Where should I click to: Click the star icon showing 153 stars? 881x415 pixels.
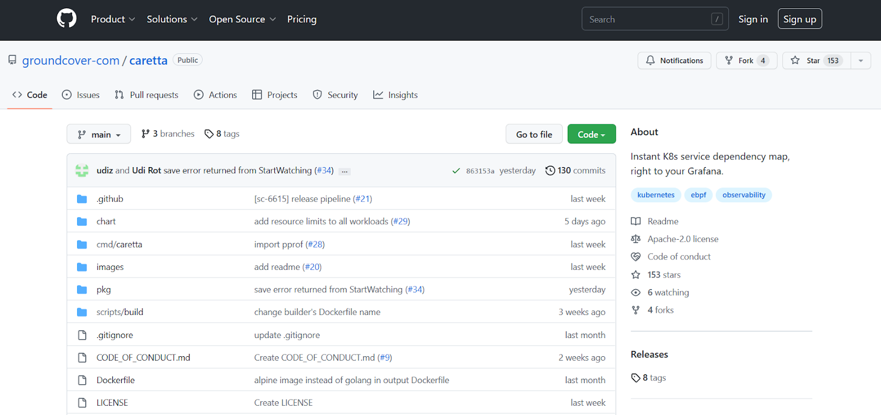(635, 275)
